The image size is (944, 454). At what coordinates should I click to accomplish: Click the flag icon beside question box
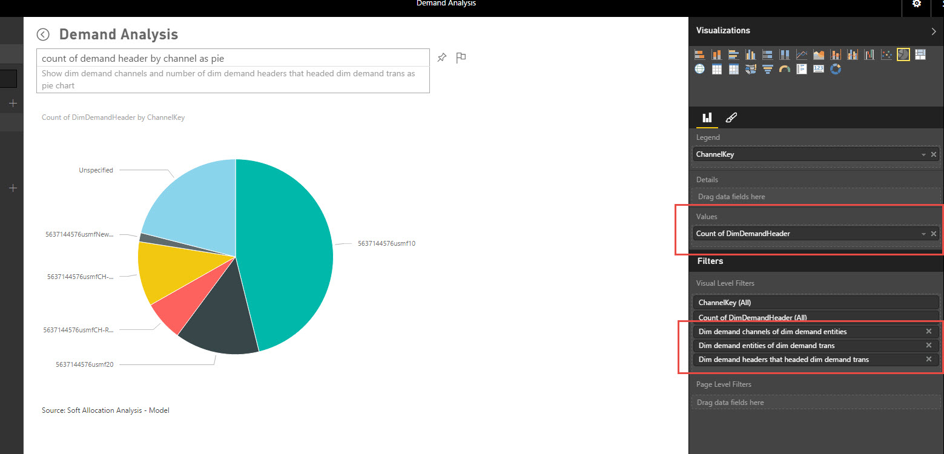tap(461, 58)
